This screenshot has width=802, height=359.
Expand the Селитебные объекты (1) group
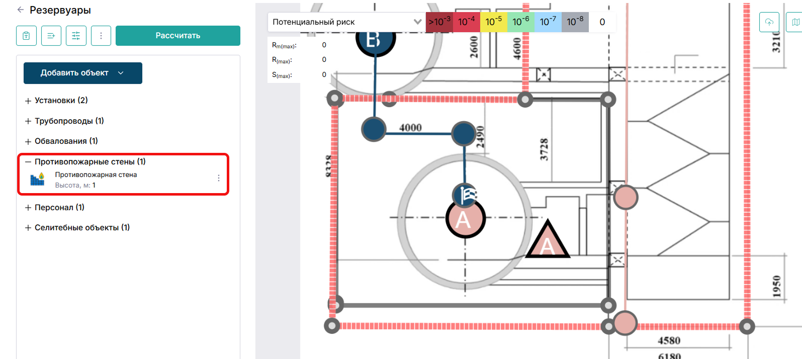77,228
